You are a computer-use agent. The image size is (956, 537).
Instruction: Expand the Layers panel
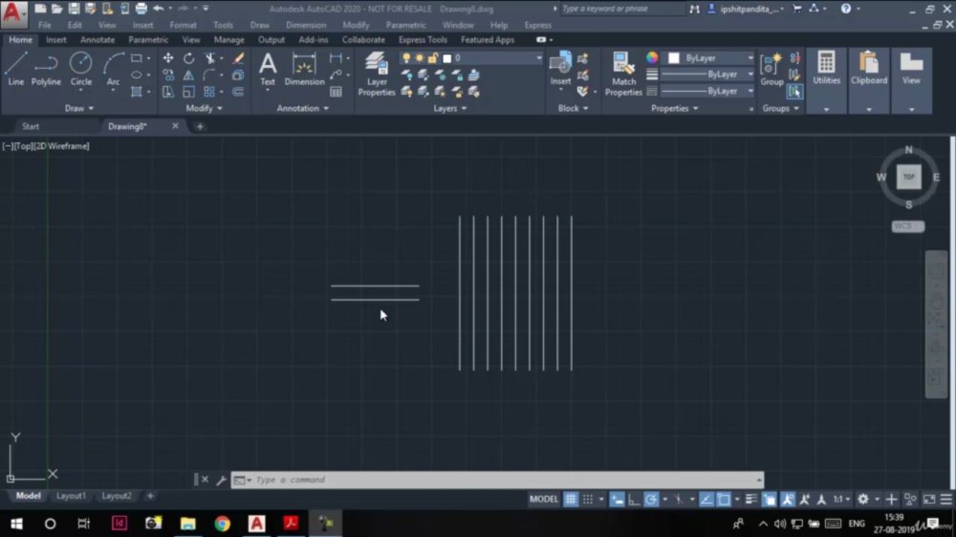click(450, 109)
